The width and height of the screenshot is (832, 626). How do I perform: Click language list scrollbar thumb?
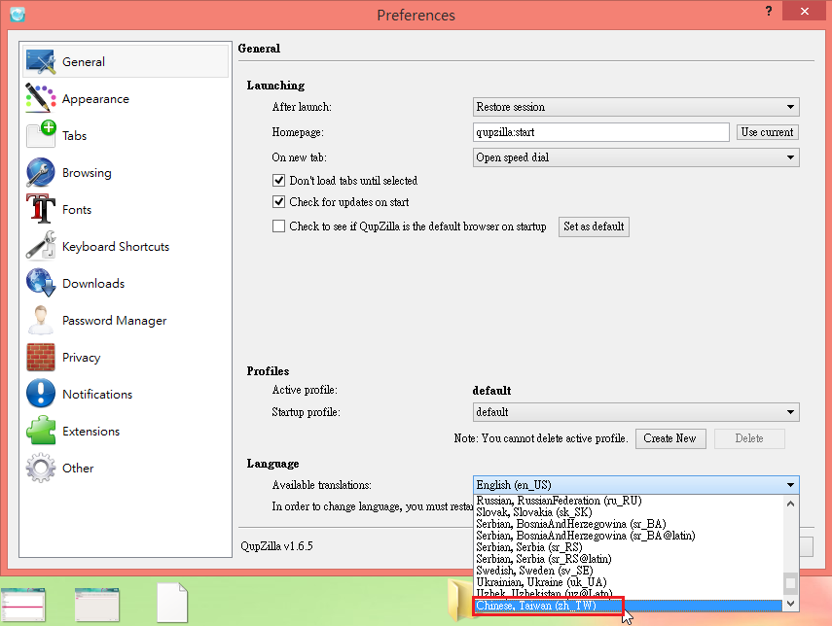(x=790, y=583)
